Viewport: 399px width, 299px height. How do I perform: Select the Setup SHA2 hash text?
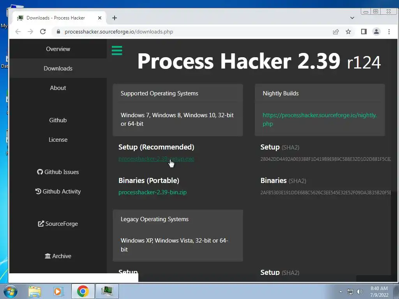click(x=325, y=159)
